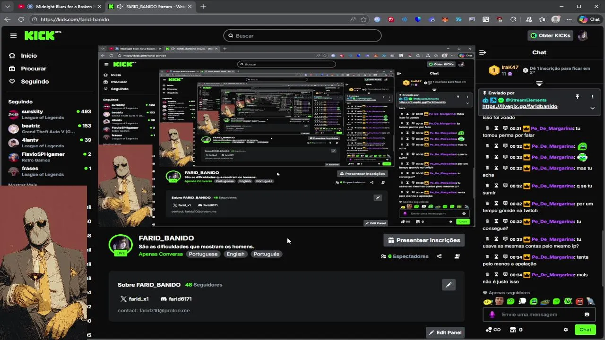The width and height of the screenshot is (605, 340).
Task: Open MetaMask fox extension
Action: tap(445, 19)
